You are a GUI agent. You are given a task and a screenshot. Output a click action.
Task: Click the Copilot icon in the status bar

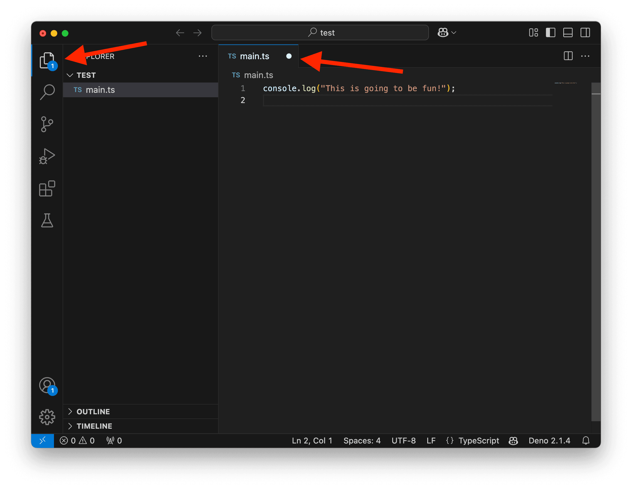(513, 440)
